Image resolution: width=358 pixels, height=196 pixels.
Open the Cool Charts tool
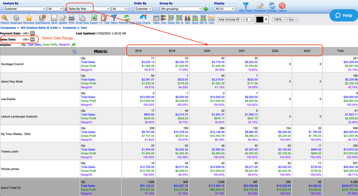click(x=143, y=19)
